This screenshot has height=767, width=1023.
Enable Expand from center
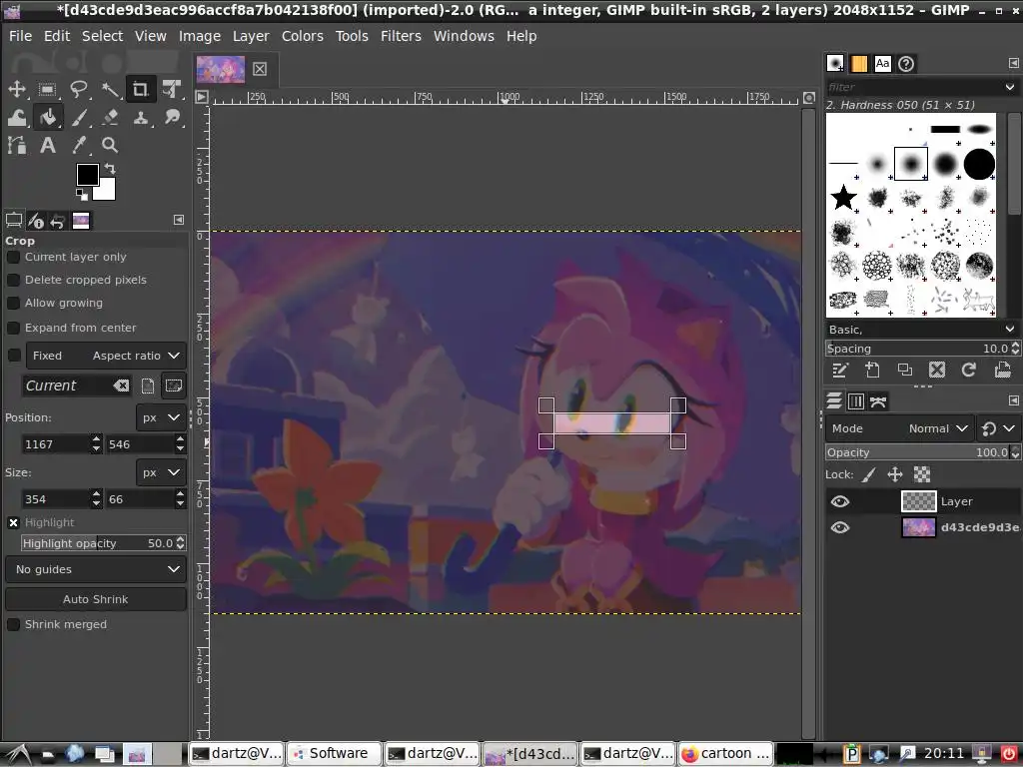(x=13, y=328)
